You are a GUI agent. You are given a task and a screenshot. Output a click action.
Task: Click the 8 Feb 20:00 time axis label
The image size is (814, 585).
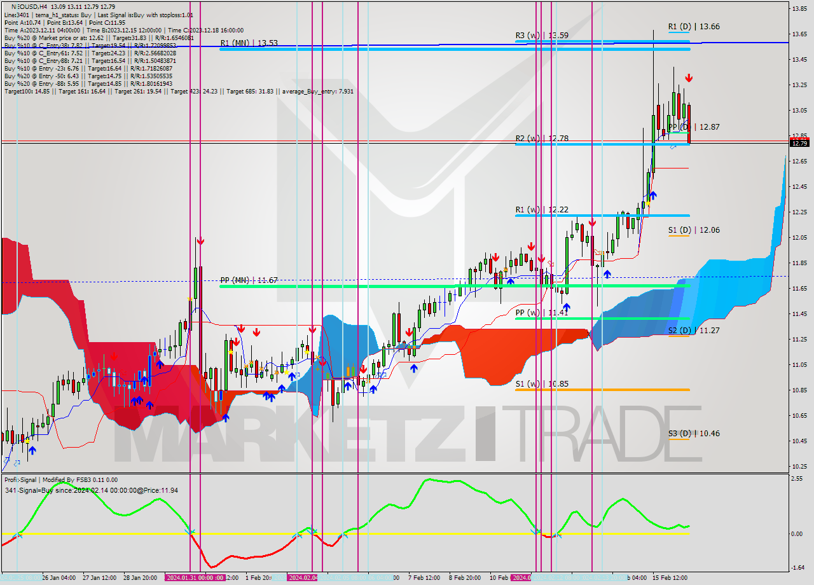click(466, 578)
